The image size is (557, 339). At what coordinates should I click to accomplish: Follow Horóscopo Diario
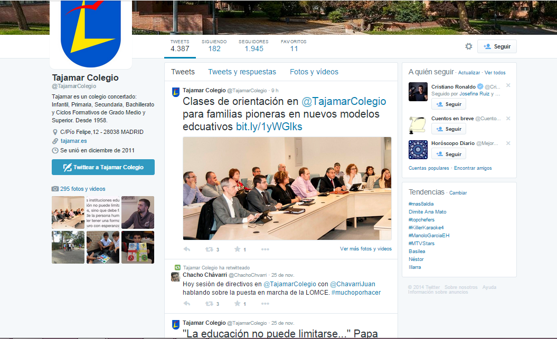pos(449,154)
